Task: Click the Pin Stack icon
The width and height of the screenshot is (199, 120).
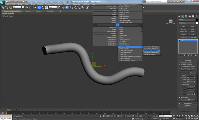Action: tap(180, 55)
